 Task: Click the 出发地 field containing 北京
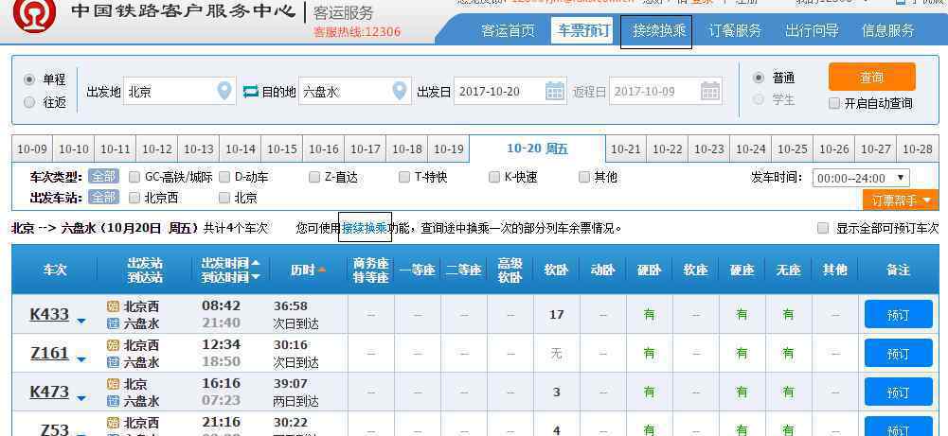(x=179, y=91)
